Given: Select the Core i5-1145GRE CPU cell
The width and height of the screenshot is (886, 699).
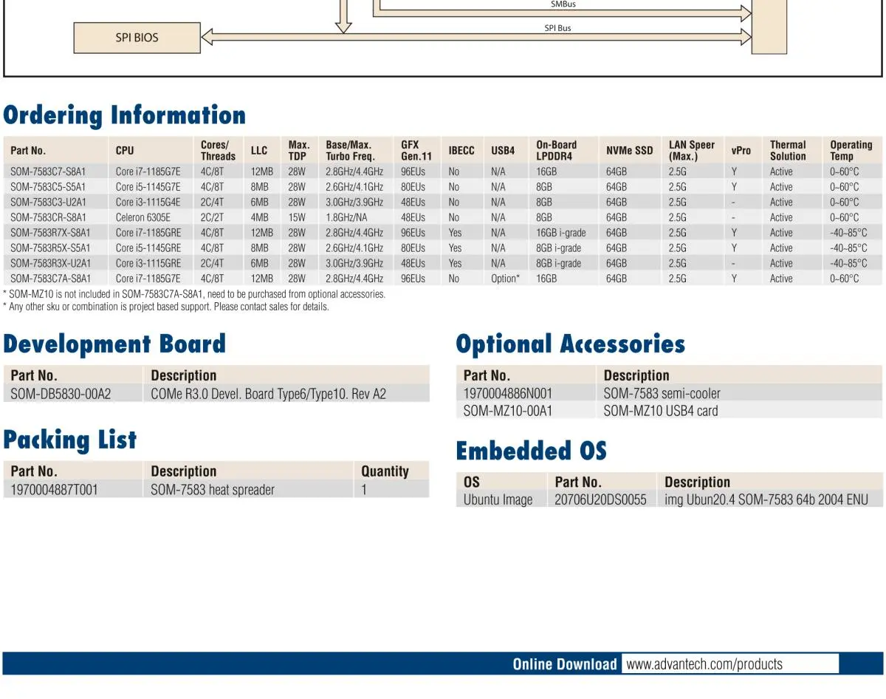Looking at the screenshot, I should click(148, 248).
